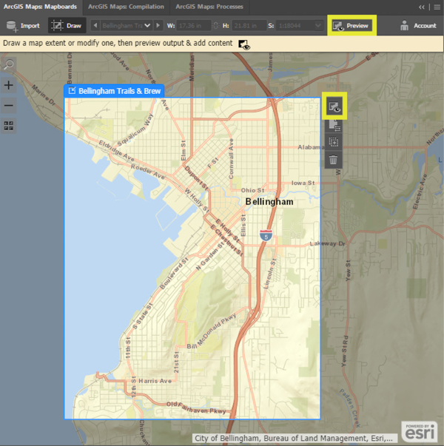Toggle the Draw mapboard tool

[x=67, y=25]
